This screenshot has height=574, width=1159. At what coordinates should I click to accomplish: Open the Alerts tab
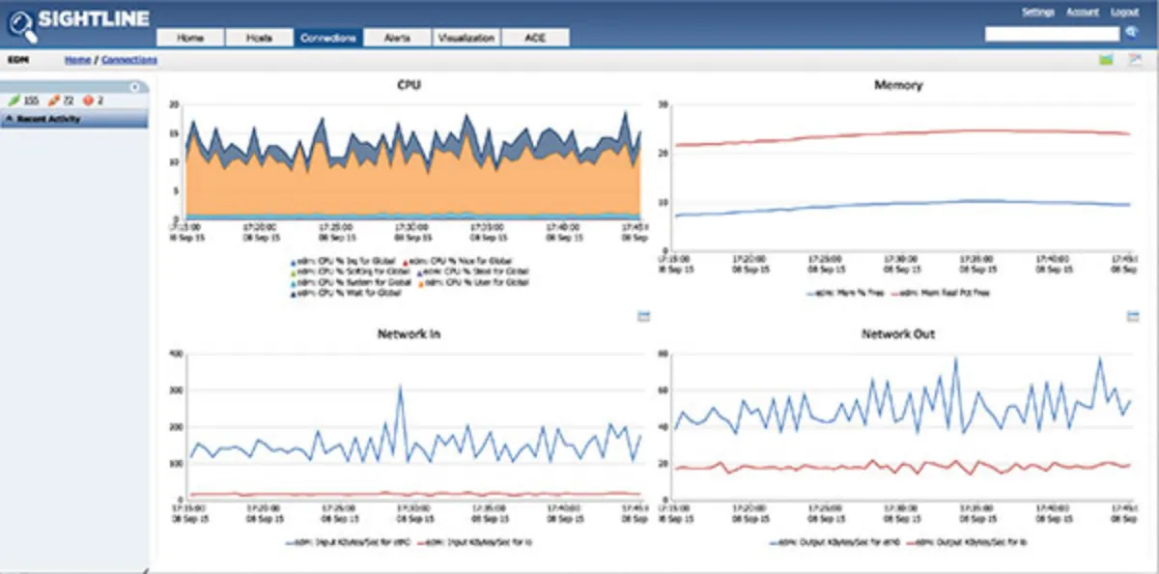(397, 38)
